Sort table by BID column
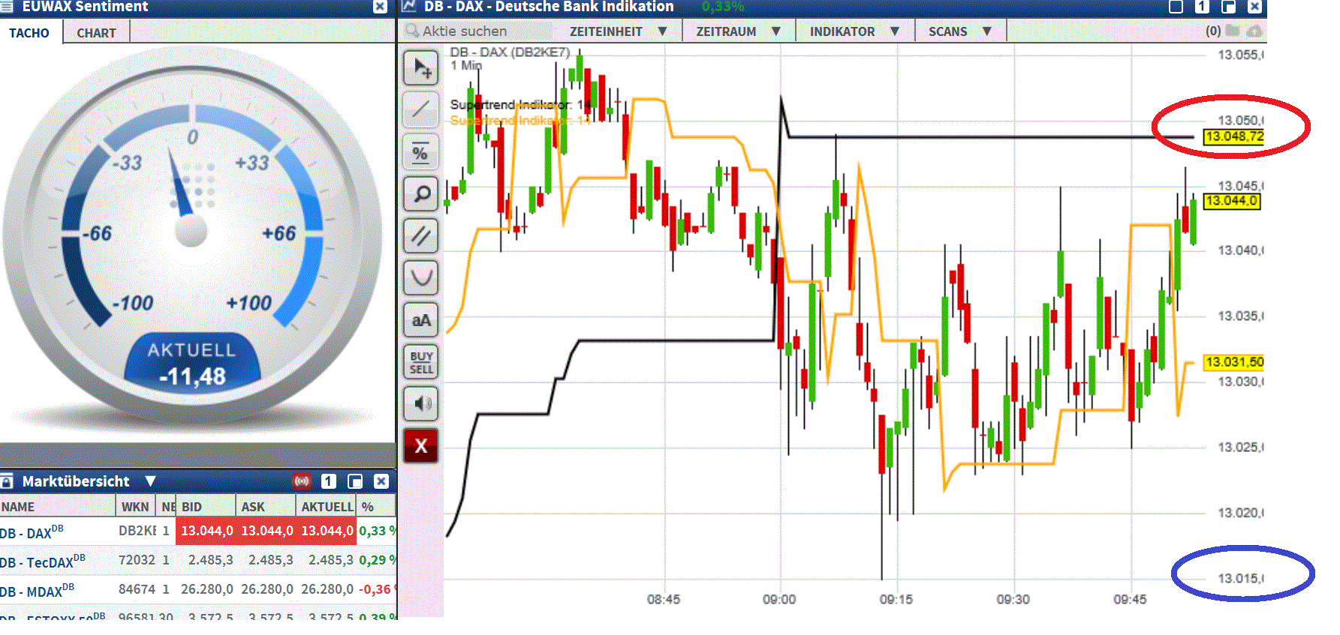This screenshot has height=635, width=1340. (x=206, y=507)
